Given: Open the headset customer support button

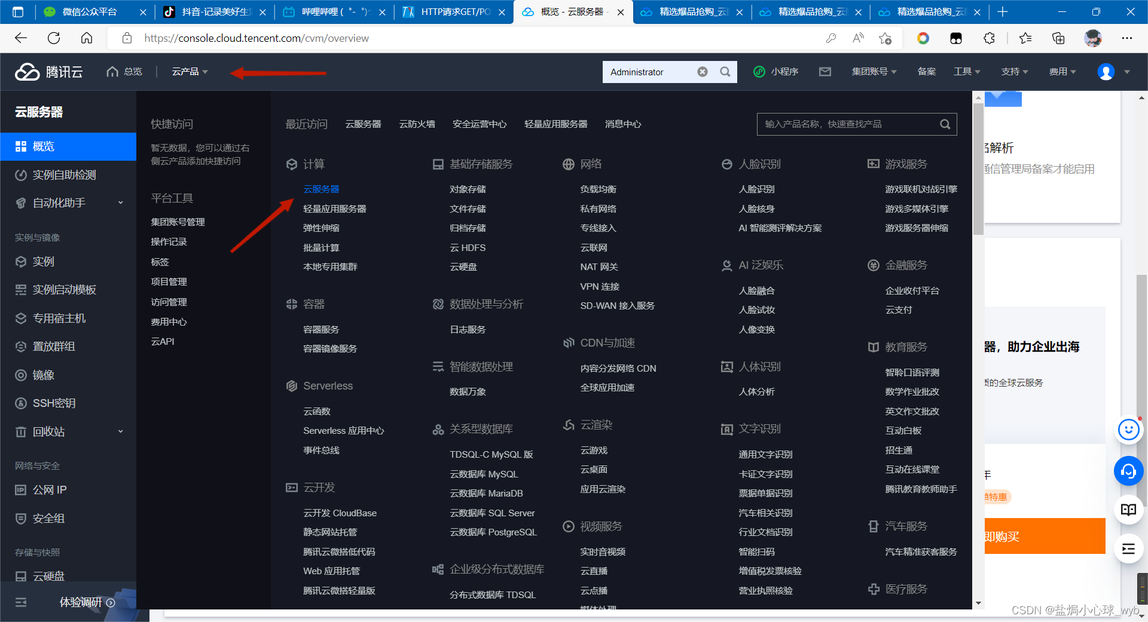Looking at the screenshot, I should tap(1128, 471).
